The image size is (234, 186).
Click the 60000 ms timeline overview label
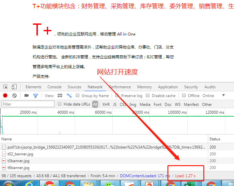(103, 112)
